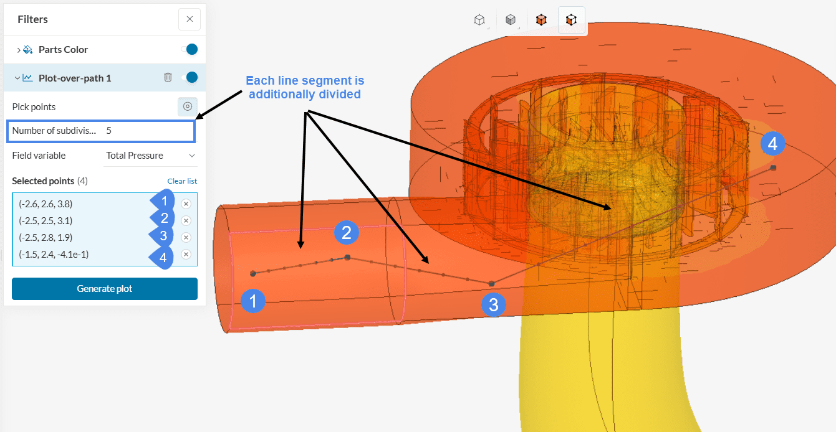Open the Field variable Total Pressure dropdown
This screenshot has height=432, width=836.
click(x=150, y=156)
